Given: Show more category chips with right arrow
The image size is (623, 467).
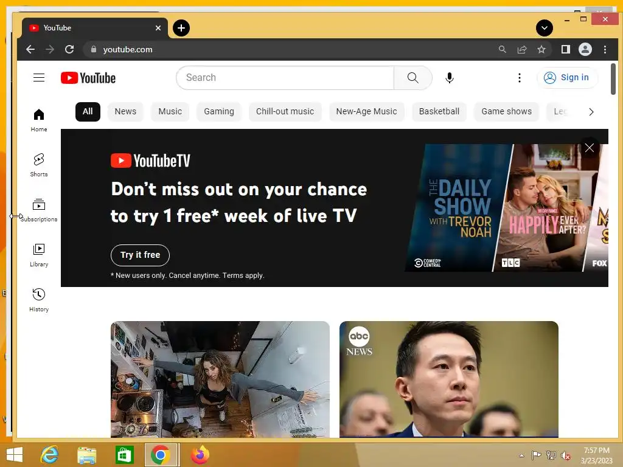Looking at the screenshot, I should tap(591, 112).
